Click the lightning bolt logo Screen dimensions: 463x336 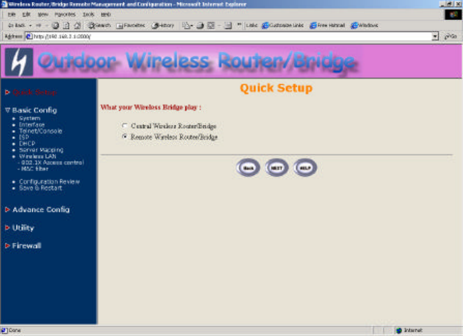(19, 62)
